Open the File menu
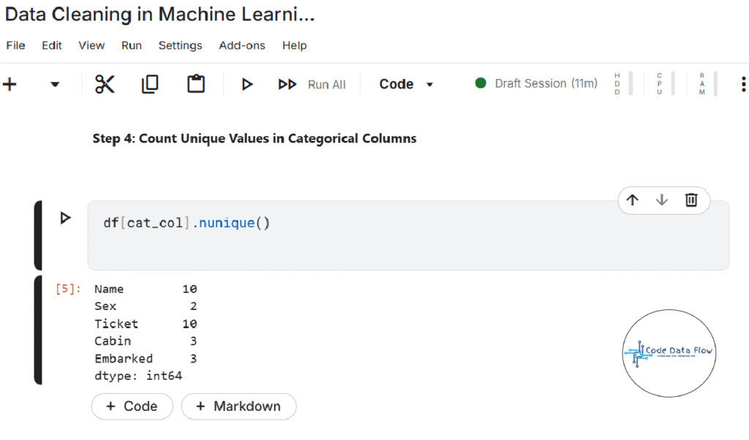Screen dimensions: 749x440 pos(15,45)
